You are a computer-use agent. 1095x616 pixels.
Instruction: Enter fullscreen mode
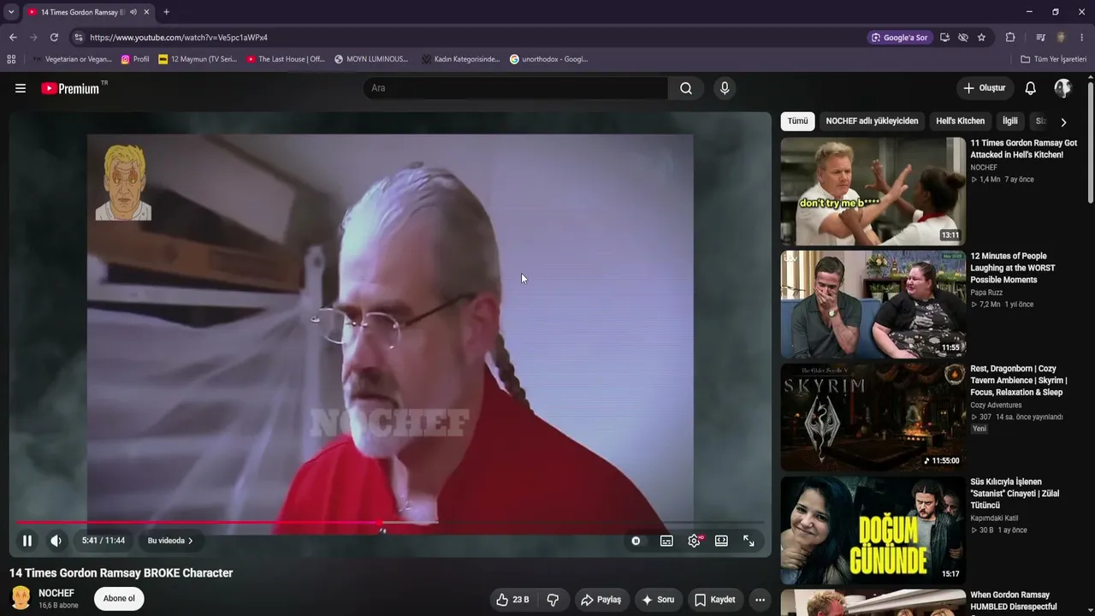pyautogui.click(x=749, y=541)
